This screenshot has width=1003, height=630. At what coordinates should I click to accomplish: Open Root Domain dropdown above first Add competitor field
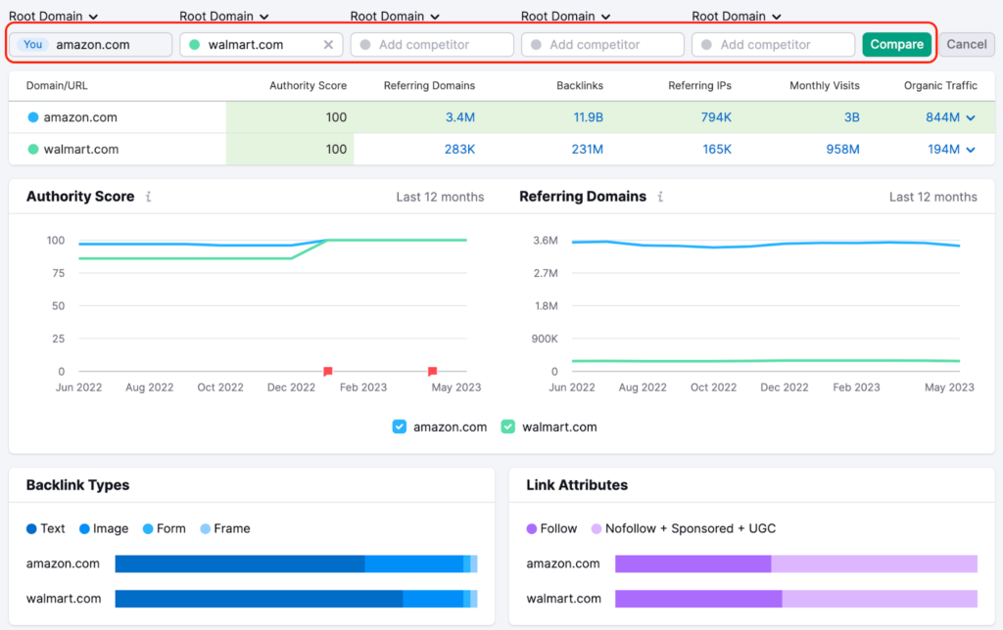[x=395, y=16]
